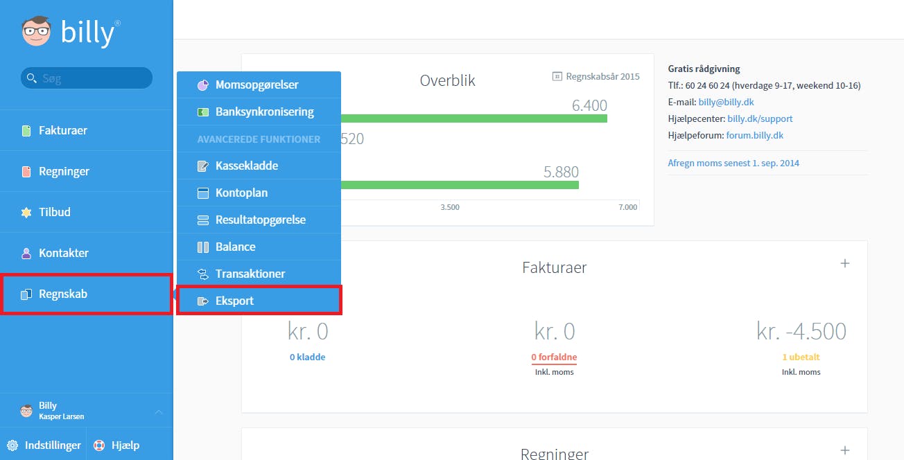This screenshot has height=460, width=904.
Task: Click the Fakturaer card heading
Action: 555,267
